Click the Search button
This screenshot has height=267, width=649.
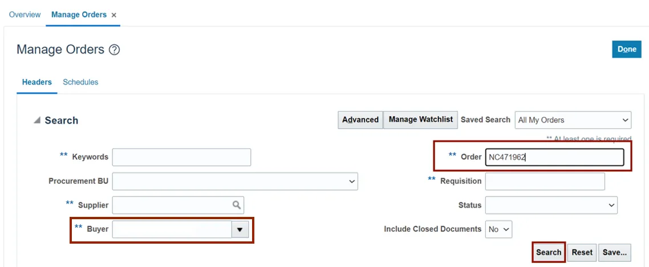coord(549,252)
